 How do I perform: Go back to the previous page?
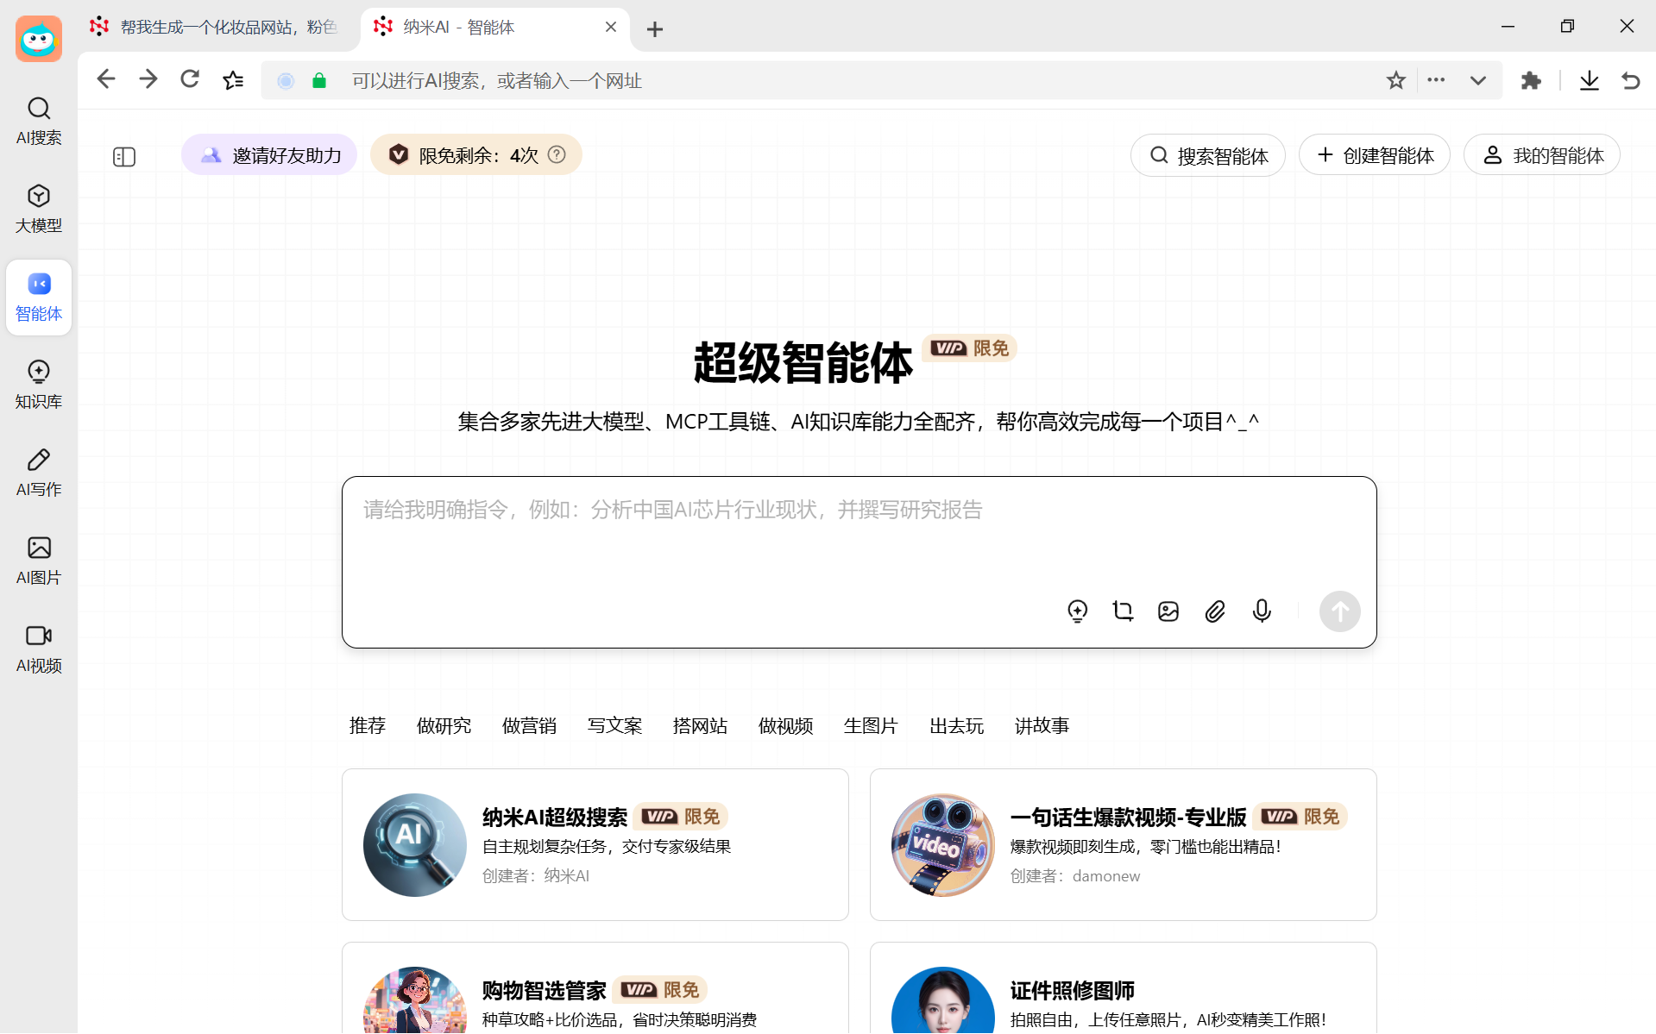(x=106, y=80)
